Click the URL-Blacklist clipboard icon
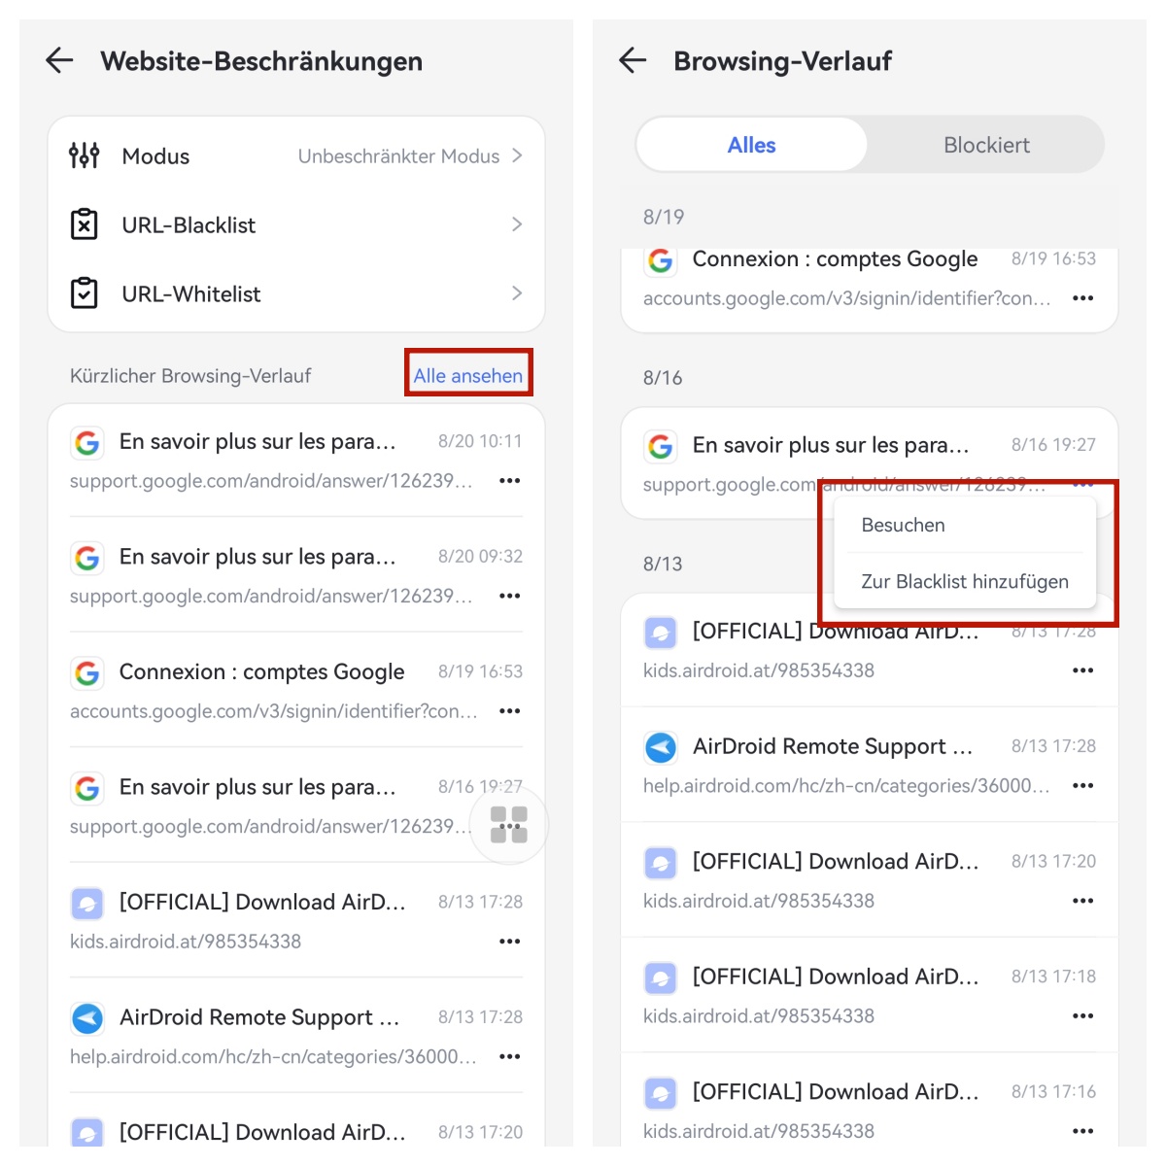This screenshot has width=1166, height=1166. pos(85,224)
